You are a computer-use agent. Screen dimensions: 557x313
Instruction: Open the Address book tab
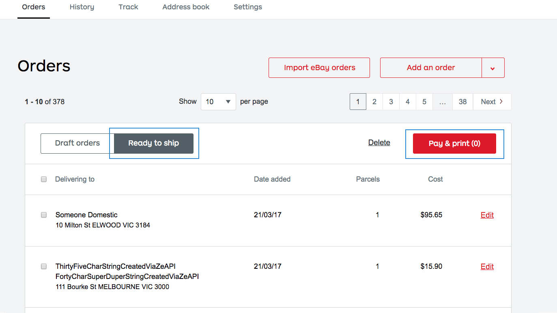186,7
